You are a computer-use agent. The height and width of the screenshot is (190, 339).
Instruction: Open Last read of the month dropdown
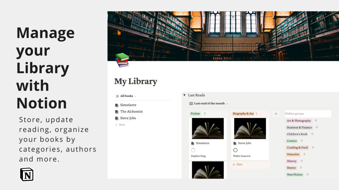tap(209, 103)
